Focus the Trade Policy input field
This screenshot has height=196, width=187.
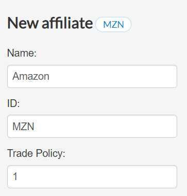92,176
